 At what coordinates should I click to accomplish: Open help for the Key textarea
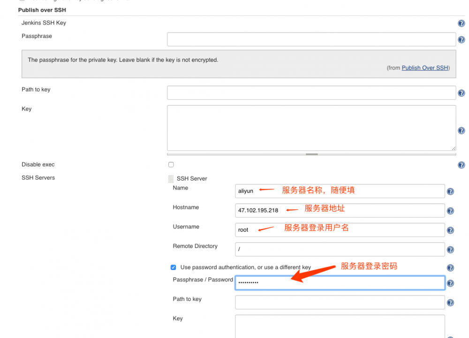tap(461, 130)
